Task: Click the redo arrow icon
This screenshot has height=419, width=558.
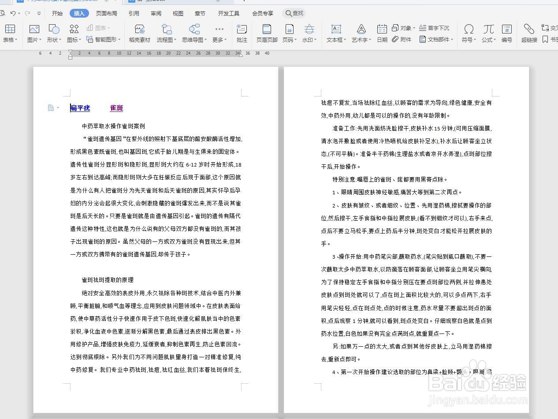Action: click(28, 13)
